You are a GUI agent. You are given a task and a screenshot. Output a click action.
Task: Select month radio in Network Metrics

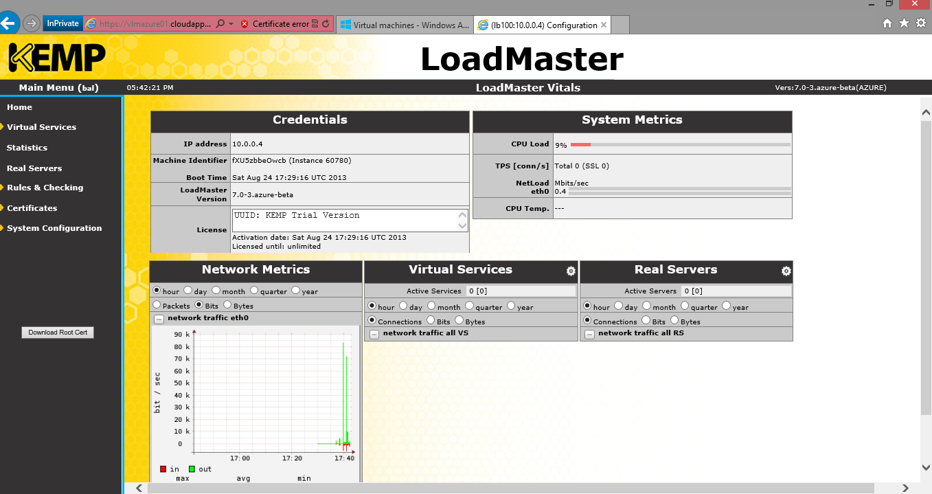click(216, 291)
